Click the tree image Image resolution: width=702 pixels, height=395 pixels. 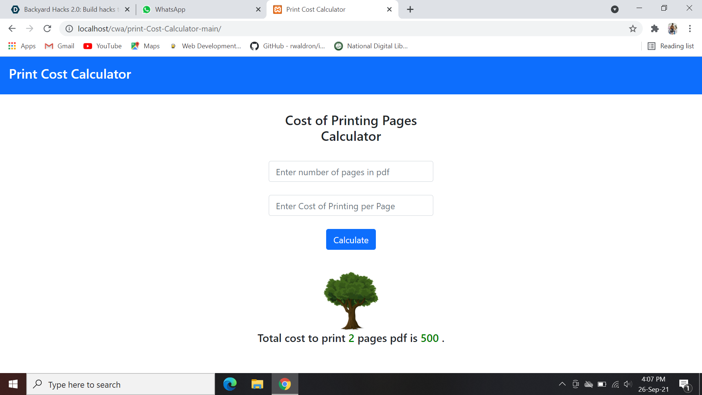(351, 300)
